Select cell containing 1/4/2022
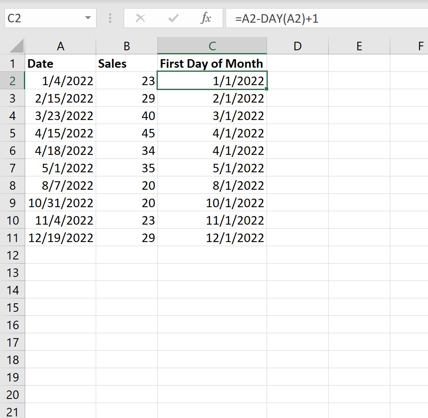This screenshot has width=428, height=418. pos(60,81)
